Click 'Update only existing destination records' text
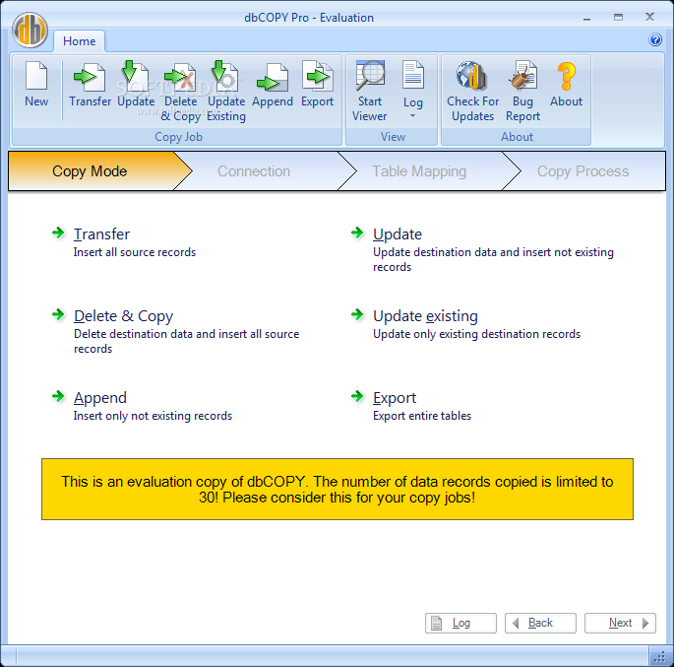This screenshot has width=674, height=667. click(x=476, y=334)
